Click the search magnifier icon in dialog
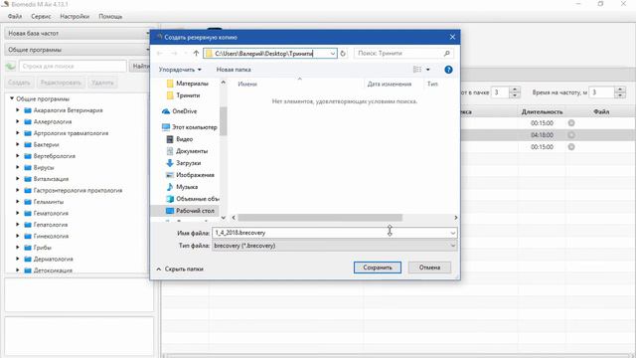Screen dimensions: 636x358 tap(446, 53)
